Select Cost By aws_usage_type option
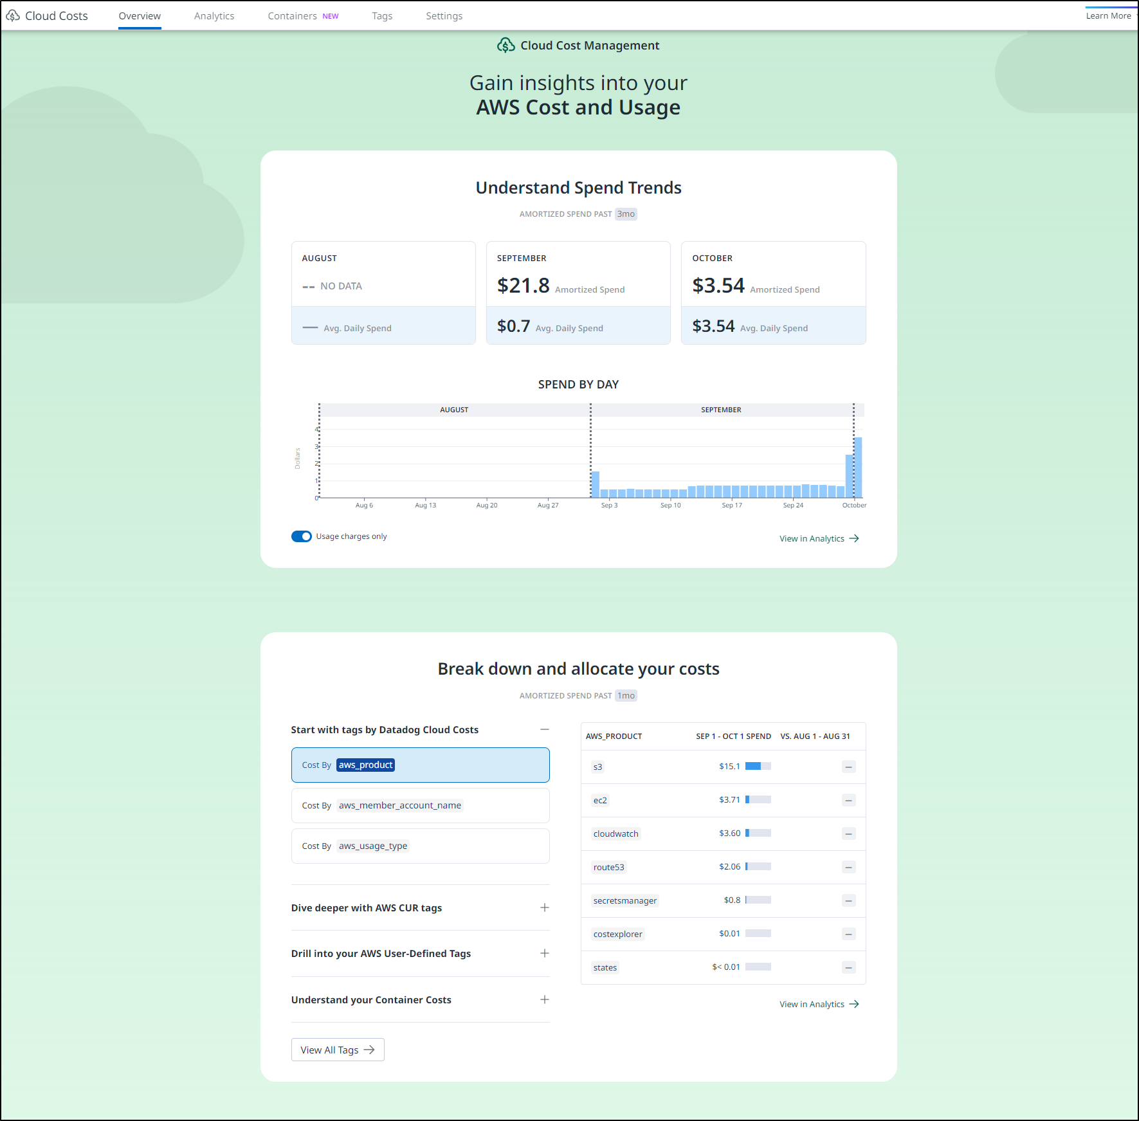The height and width of the screenshot is (1121, 1139). [x=421, y=846]
